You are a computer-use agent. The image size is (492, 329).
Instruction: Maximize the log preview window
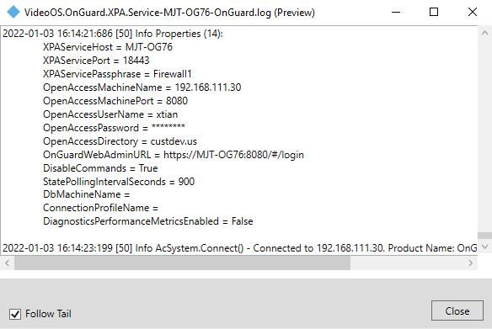[434, 13]
